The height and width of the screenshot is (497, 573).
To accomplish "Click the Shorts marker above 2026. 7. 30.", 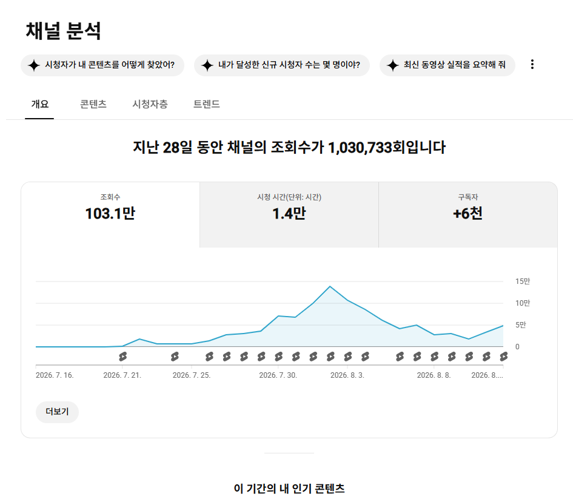I will tap(278, 357).
